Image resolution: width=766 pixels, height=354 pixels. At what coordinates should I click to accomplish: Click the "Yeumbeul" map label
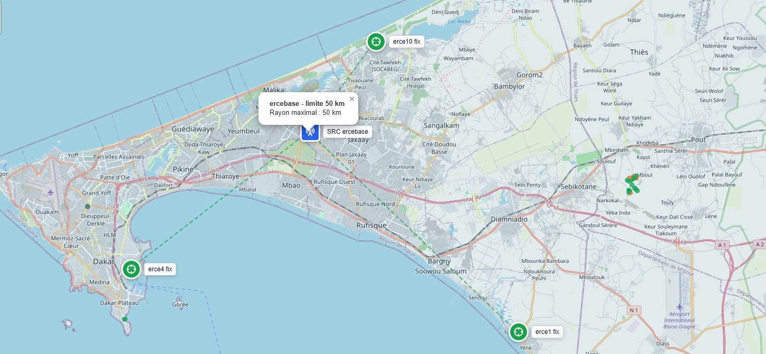(244, 131)
